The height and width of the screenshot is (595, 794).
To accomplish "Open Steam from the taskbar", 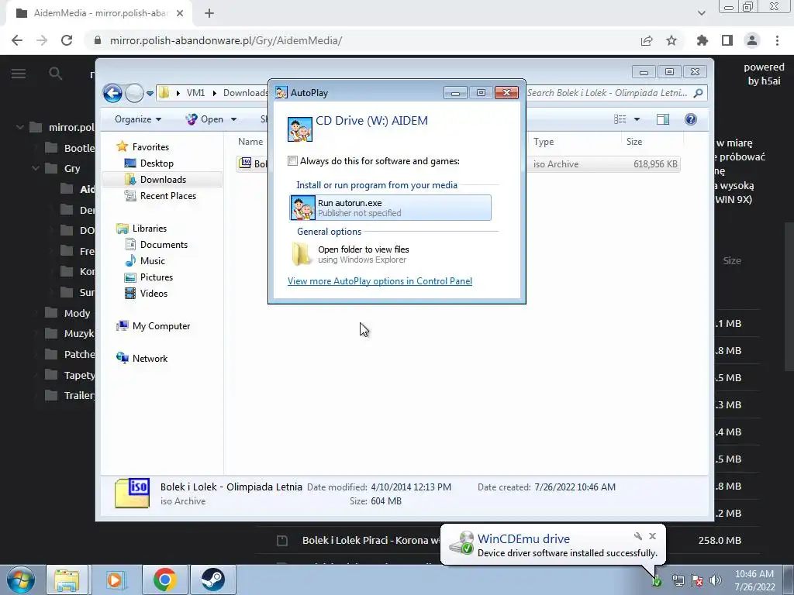I will click(x=213, y=580).
